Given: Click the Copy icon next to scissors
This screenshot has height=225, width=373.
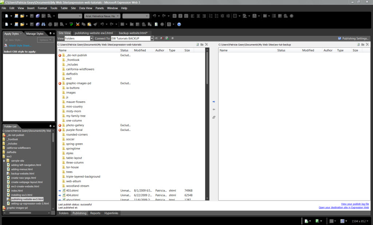Looking at the screenshot, I should coord(83,24).
